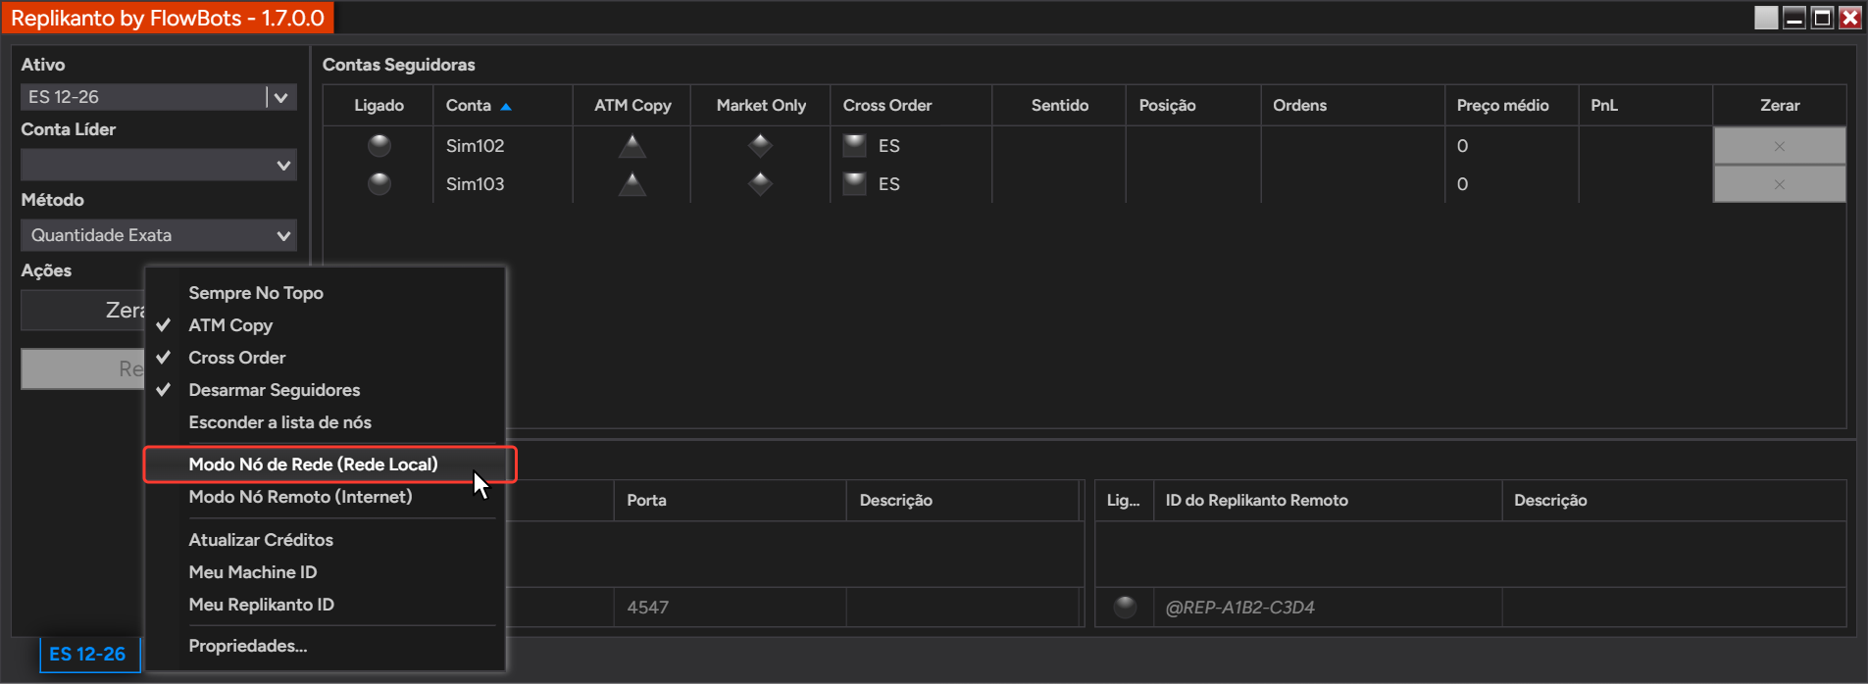Screen dimensions: 1868x684
Task: Sort table by Conta column header
Action: point(502,105)
